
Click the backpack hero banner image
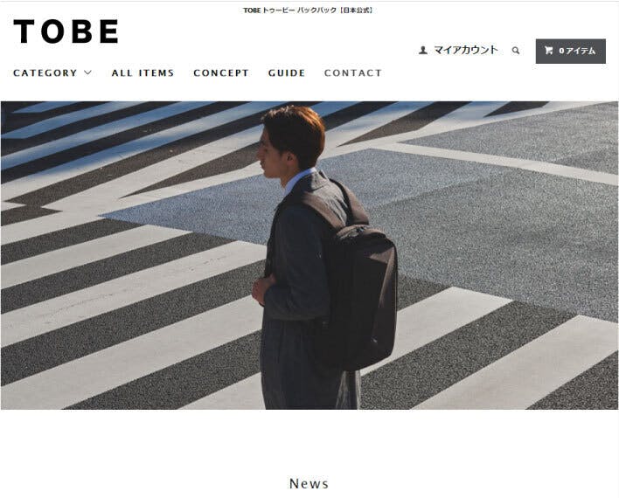pos(309,255)
